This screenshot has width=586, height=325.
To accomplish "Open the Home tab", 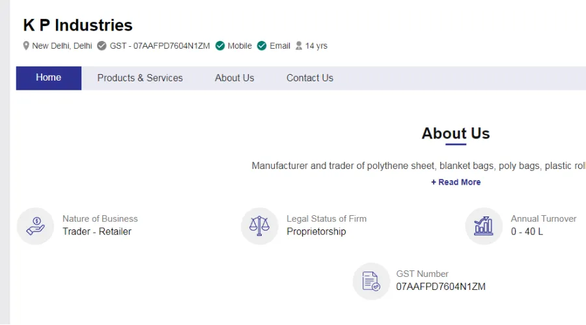I will [49, 78].
